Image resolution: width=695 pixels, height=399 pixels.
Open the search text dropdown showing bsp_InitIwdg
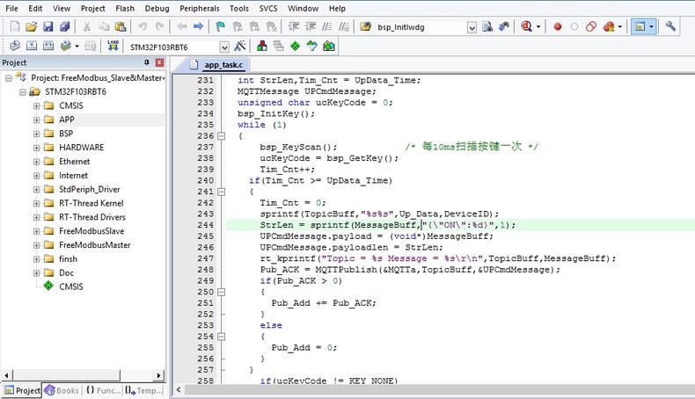[x=472, y=27]
